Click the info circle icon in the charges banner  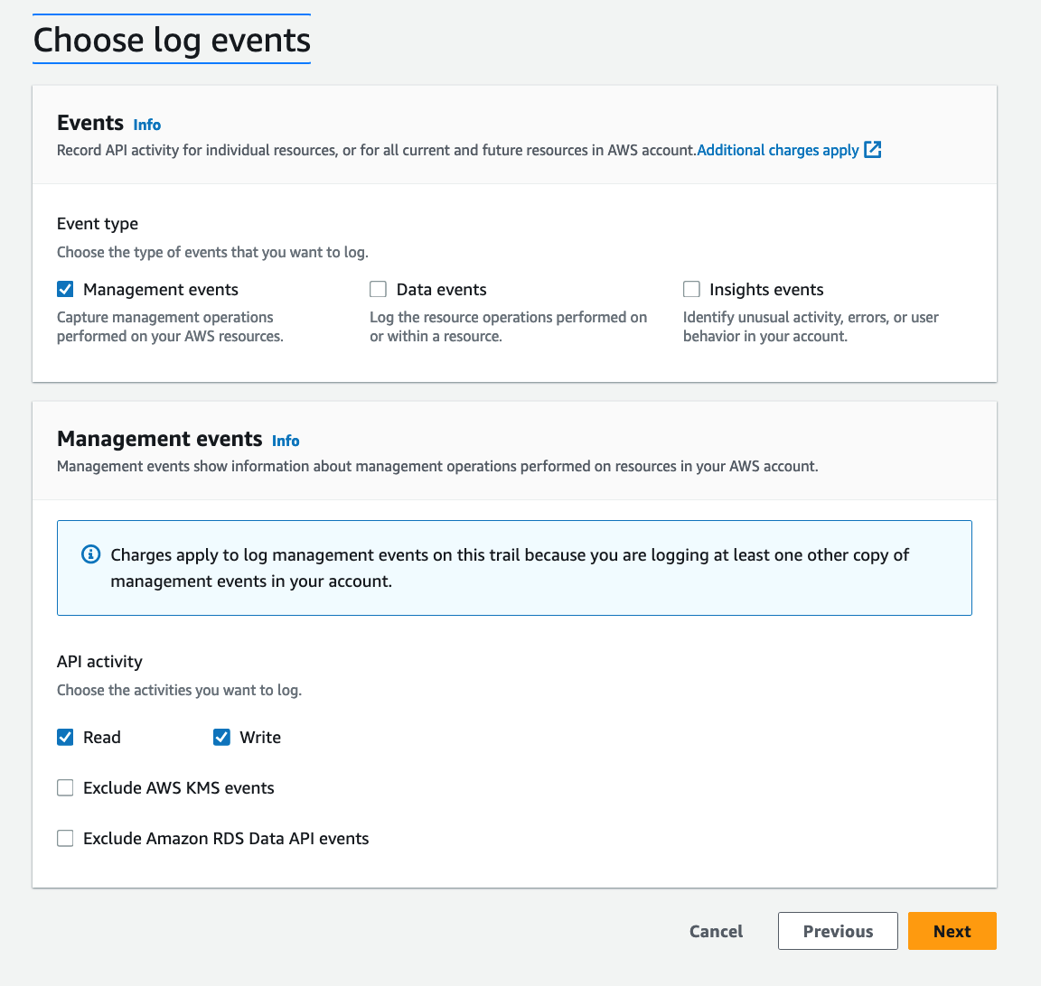[89, 554]
